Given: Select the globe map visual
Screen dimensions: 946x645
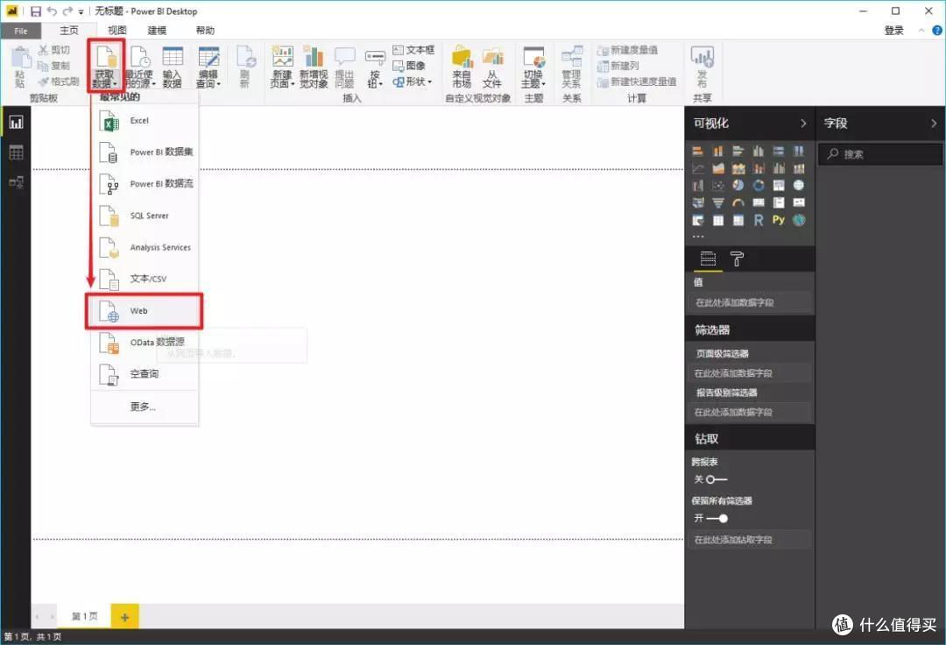Looking at the screenshot, I should pos(799,185).
